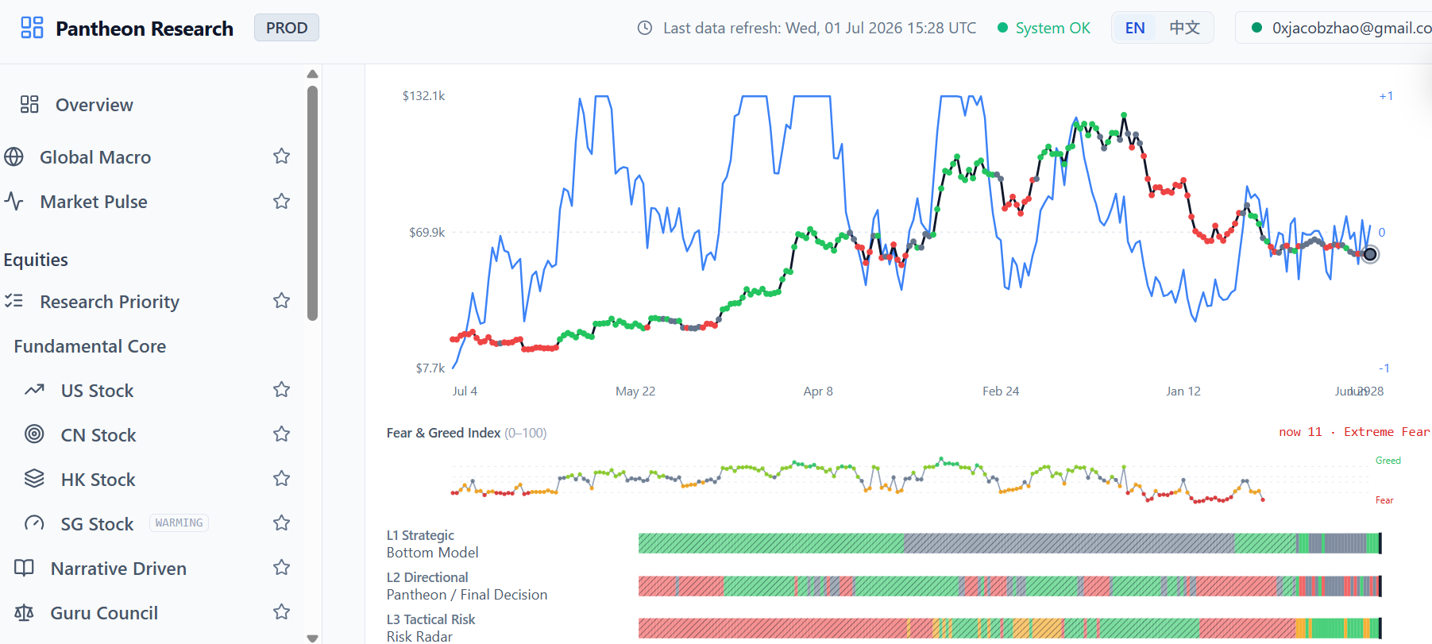
Task: Click the SG Stock gauge icon
Action: point(34,523)
